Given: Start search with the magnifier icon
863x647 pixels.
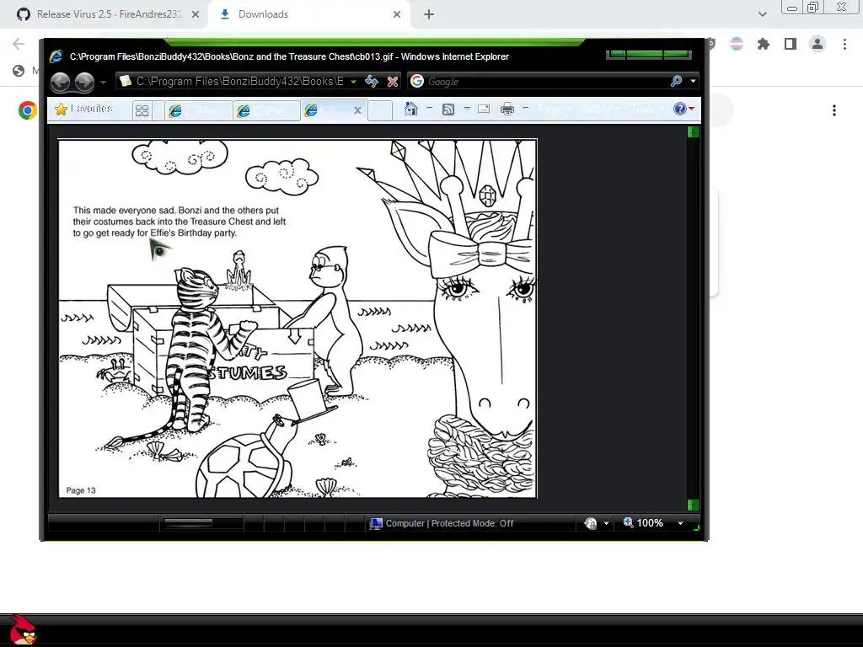Looking at the screenshot, I should pyautogui.click(x=677, y=82).
